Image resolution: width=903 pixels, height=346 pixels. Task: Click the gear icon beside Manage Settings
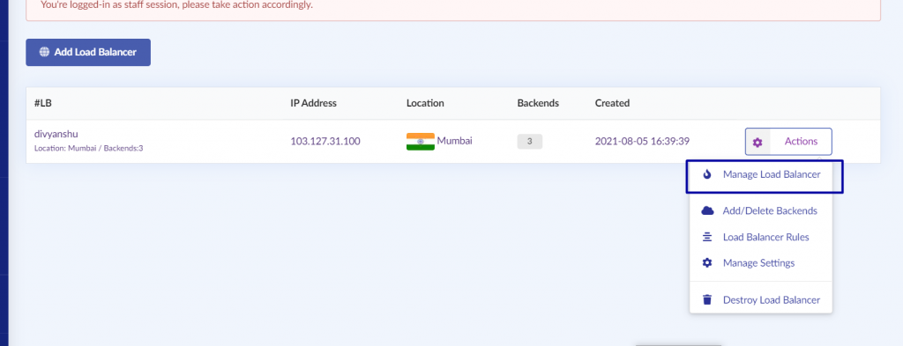[707, 262]
